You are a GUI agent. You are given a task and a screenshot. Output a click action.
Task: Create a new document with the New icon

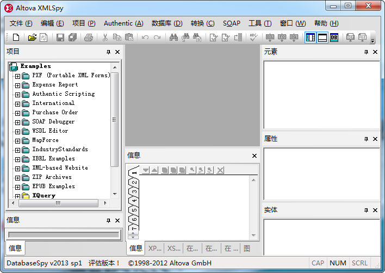click(x=16, y=38)
